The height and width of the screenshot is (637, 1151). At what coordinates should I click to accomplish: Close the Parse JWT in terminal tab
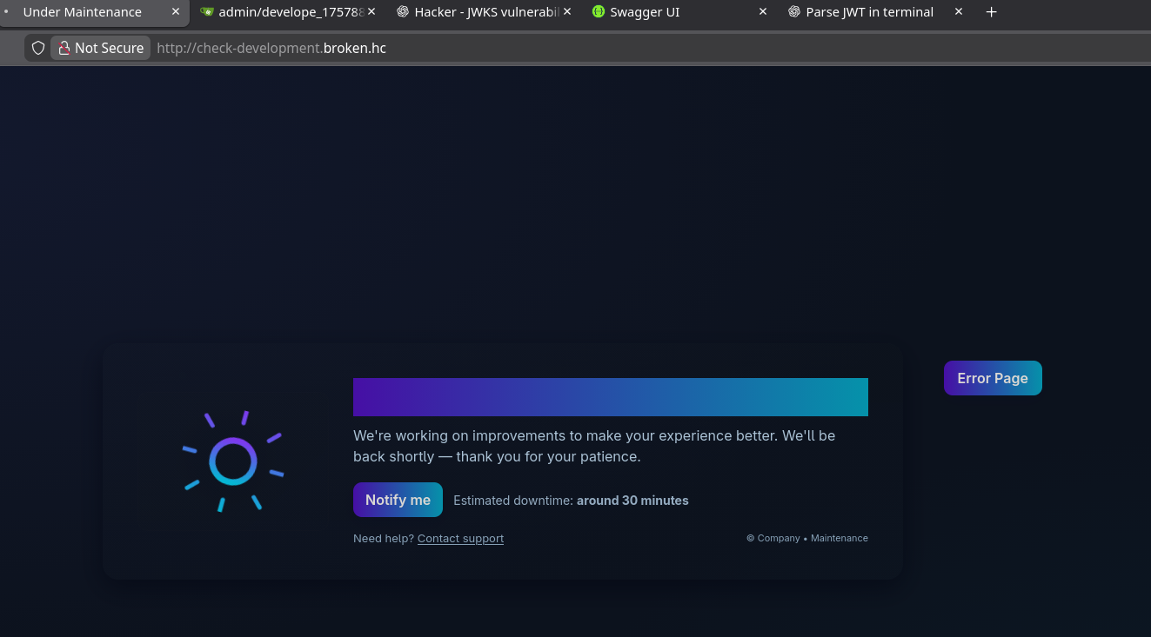959,12
